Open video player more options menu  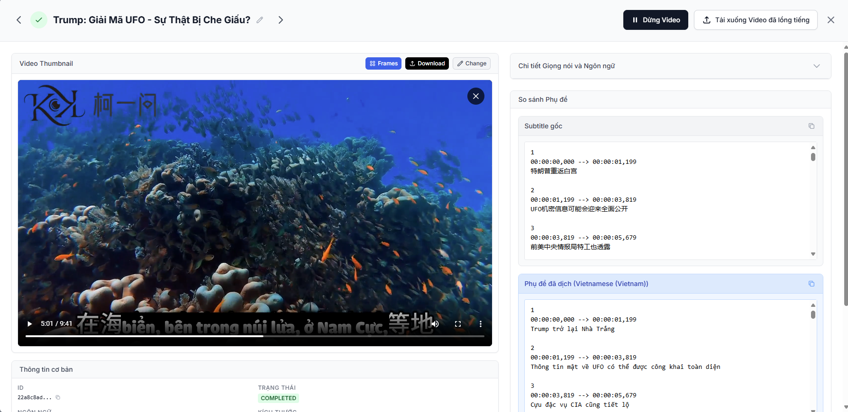click(x=480, y=324)
